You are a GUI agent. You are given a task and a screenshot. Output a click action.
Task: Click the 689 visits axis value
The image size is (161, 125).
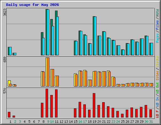pyautogui.click(x=5, y=60)
